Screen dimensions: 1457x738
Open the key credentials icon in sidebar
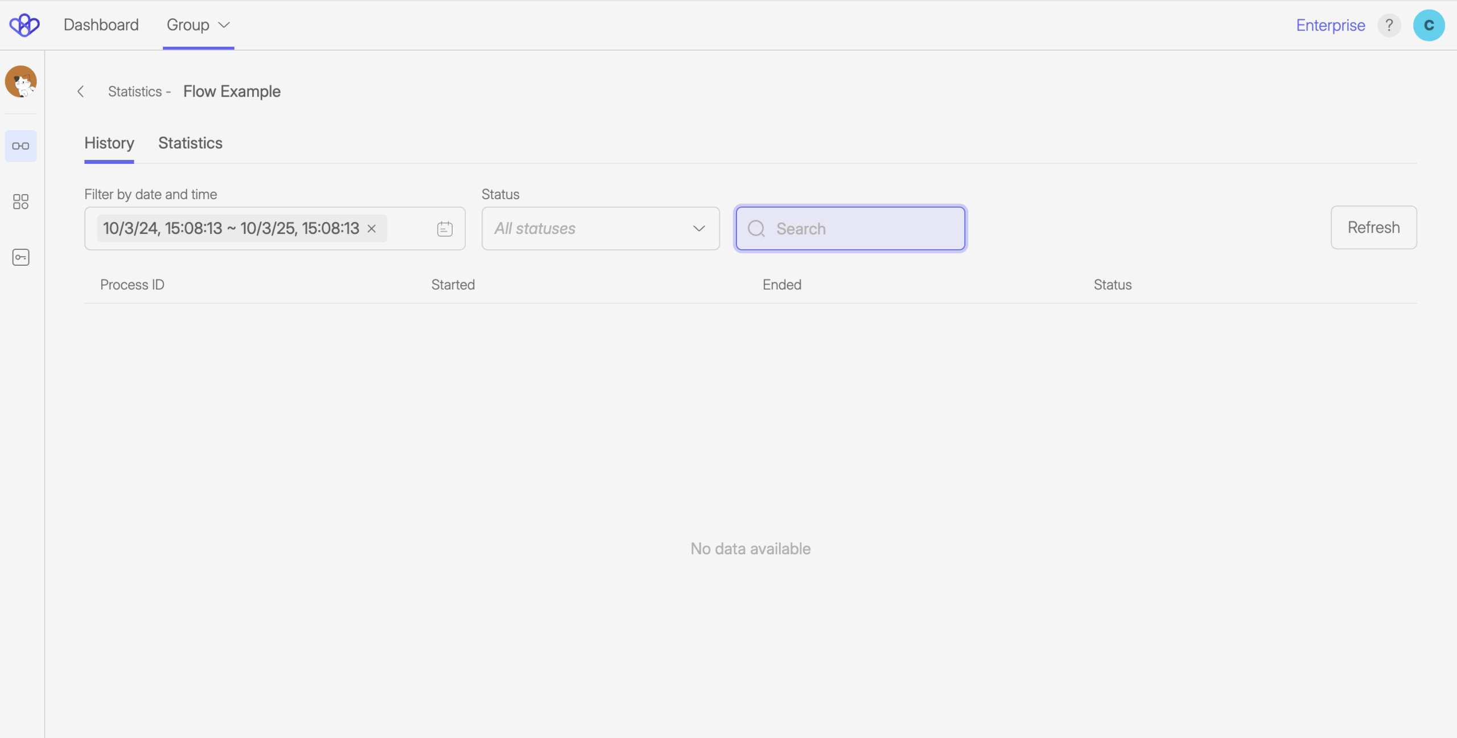tap(21, 257)
